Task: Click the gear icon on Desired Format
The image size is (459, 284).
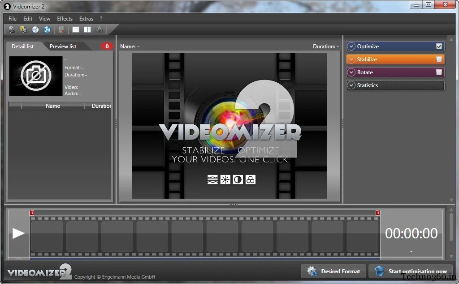Action: pos(312,271)
